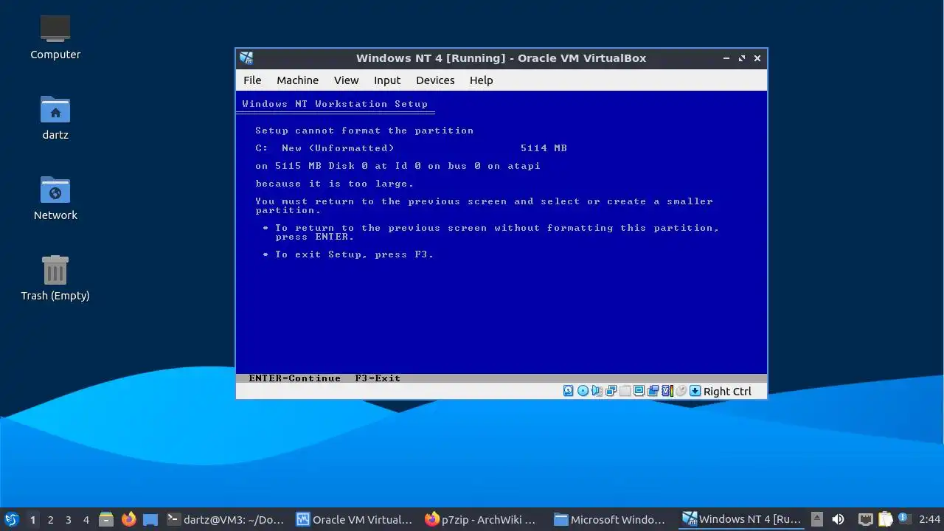The width and height of the screenshot is (944, 531).
Task: Click the Right Ctrl host key label
Action: pyautogui.click(x=727, y=392)
